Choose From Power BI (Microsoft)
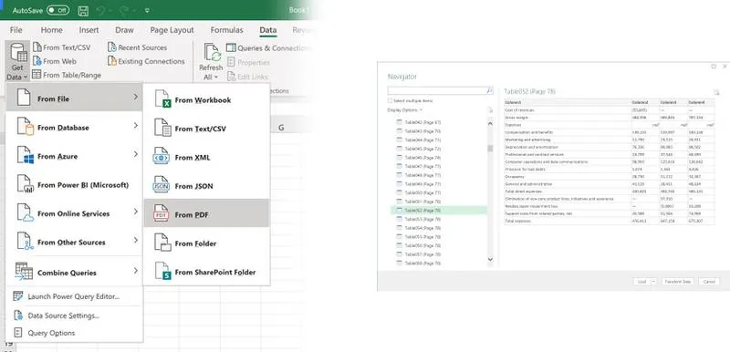The height and width of the screenshot is (352, 730). coord(75,184)
